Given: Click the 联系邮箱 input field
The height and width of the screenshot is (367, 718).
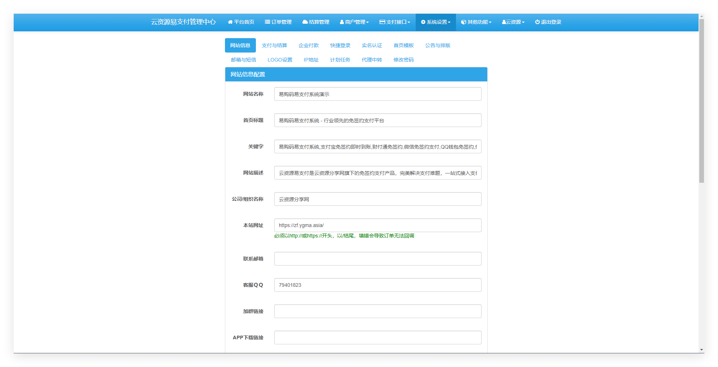Looking at the screenshot, I should pyautogui.click(x=378, y=259).
